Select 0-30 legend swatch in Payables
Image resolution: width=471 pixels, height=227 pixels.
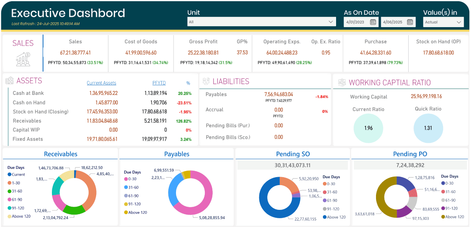[126, 179]
